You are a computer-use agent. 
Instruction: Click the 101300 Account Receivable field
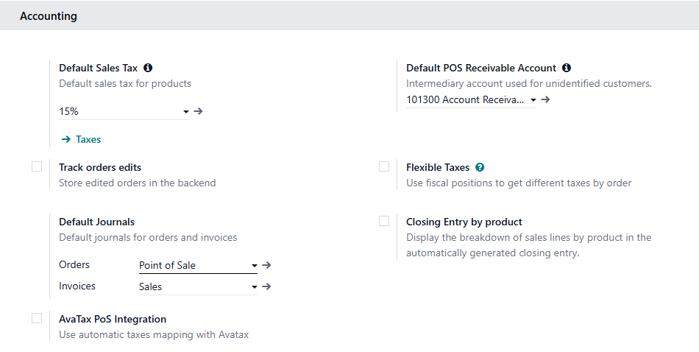coord(465,99)
